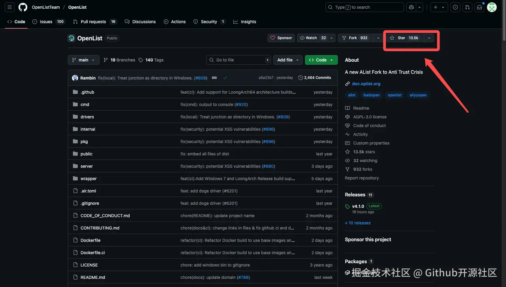Image resolution: width=506 pixels, height=287 pixels.
Task: View the 2,464 Commits history
Action: coord(315,78)
